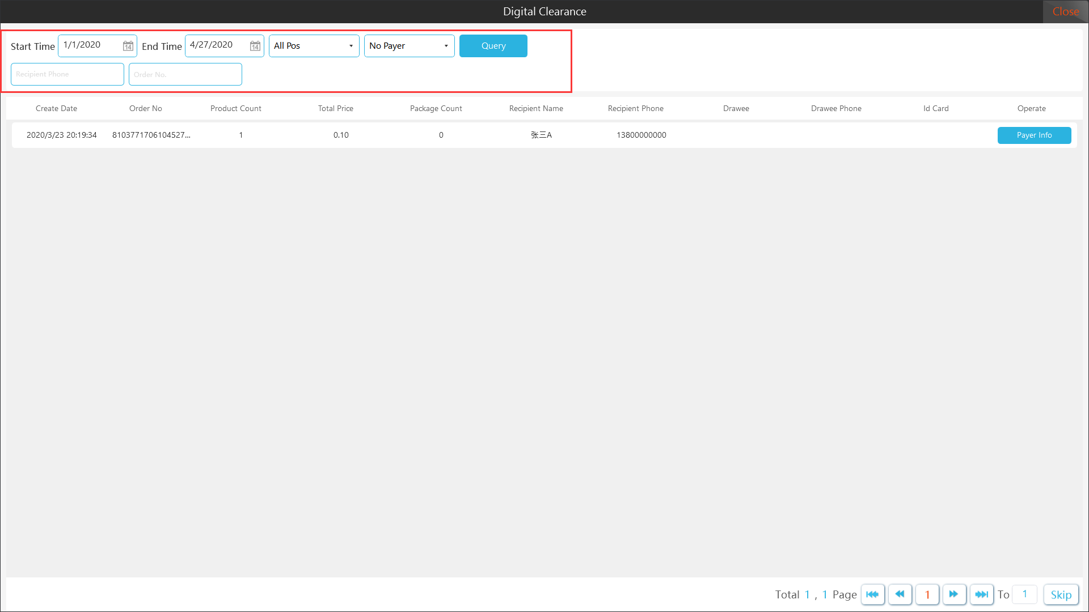This screenshot has width=1089, height=612.
Task: Click the Total Price column header
Action: 335,108
